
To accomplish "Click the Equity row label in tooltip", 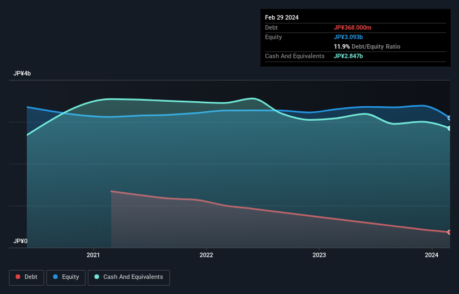I will [x=273, y=37].
